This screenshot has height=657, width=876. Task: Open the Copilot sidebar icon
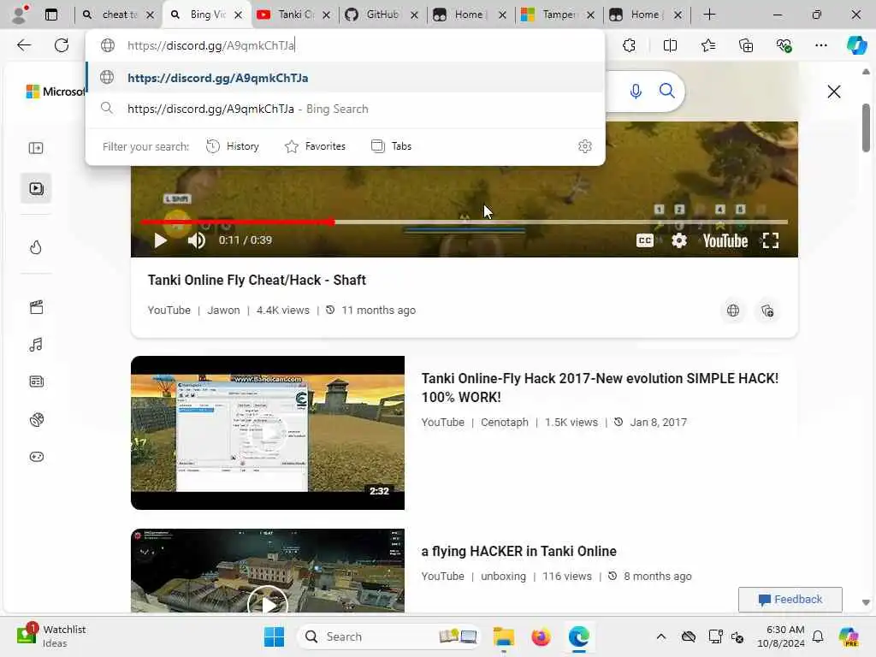pyautogui.click(x=856, y=45)
